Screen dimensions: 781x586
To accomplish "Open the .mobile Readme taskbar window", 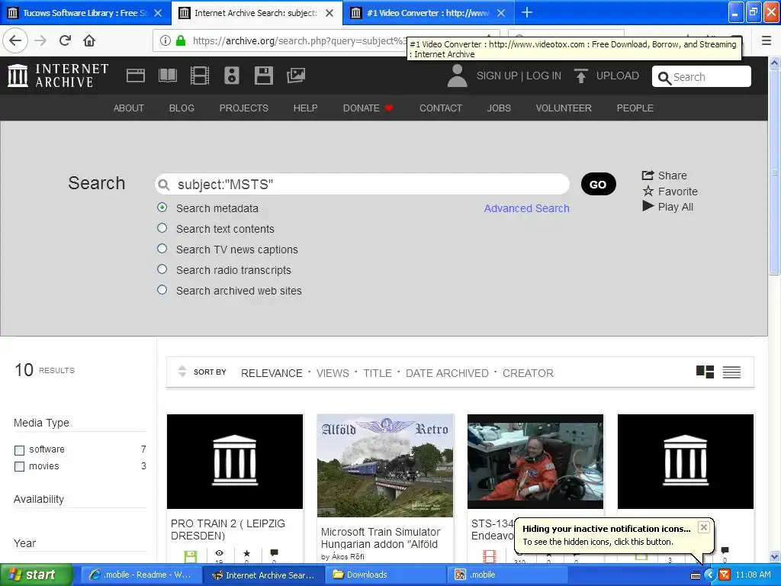I will (142, 575).
